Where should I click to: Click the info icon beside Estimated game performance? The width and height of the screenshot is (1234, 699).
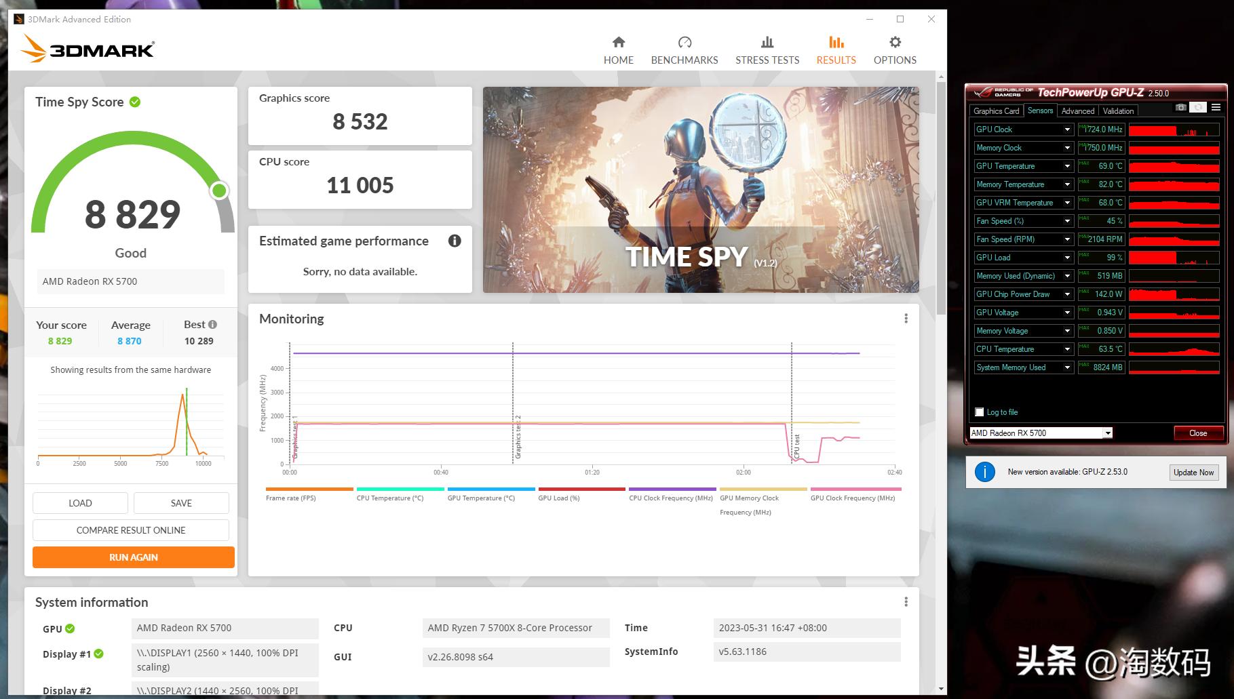[455, 241]
